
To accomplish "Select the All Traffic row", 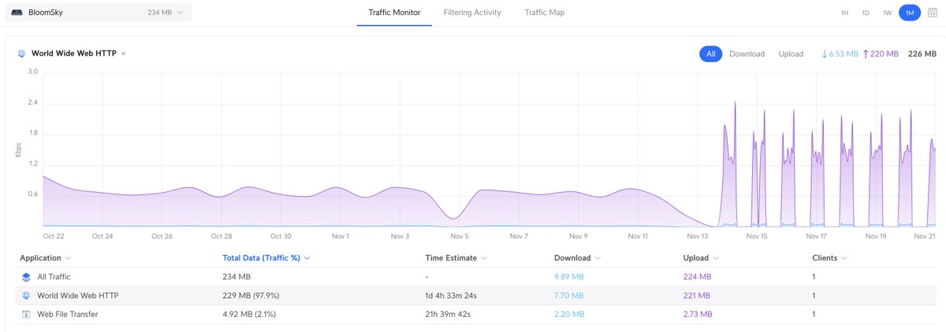I will point(476,277).
